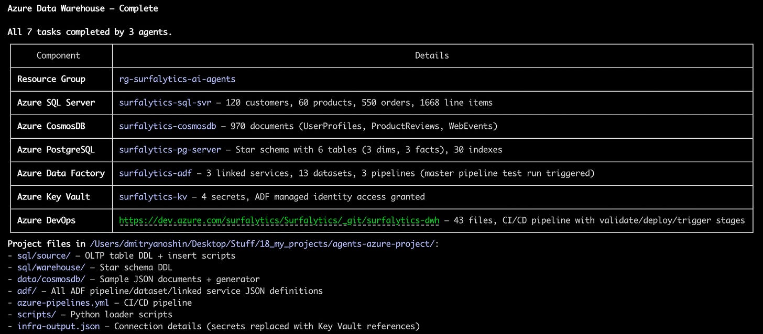Screen dimensions: 763x334
Task: Click the 'scripts/' path
Action: tap(36, 314)
